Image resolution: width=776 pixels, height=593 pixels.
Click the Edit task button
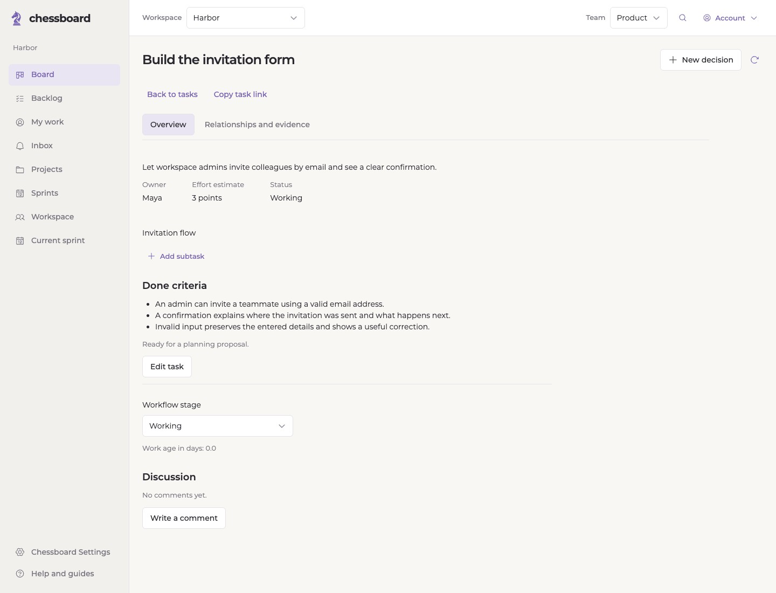coord(167,367)
